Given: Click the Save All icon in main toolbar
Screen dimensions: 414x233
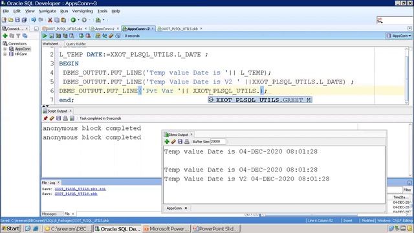Looking at the screenshot, I should click(24, 20).
